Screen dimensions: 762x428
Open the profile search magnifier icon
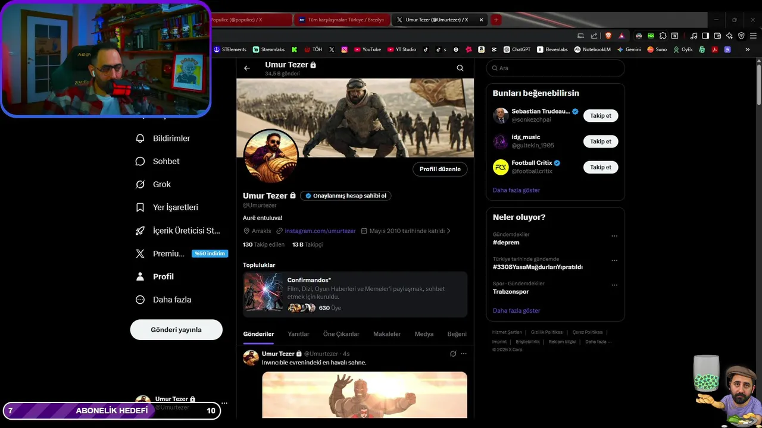coord(460,68)
